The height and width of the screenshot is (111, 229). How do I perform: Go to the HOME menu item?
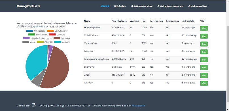click(x=105, y=6)
